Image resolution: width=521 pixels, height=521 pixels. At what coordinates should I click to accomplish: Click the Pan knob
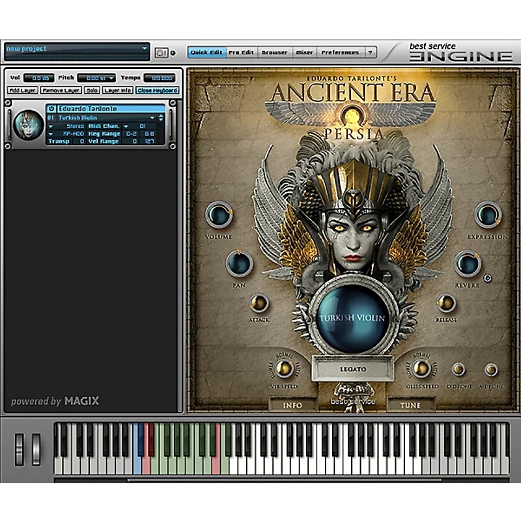pyautogui.click(x=239, y=264)
